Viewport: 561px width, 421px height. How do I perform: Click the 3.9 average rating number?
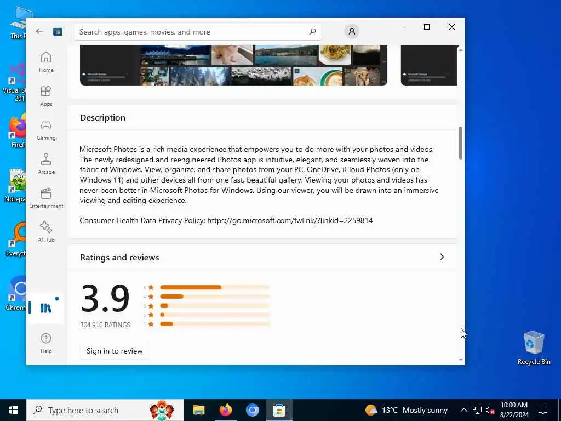(105, 299)
